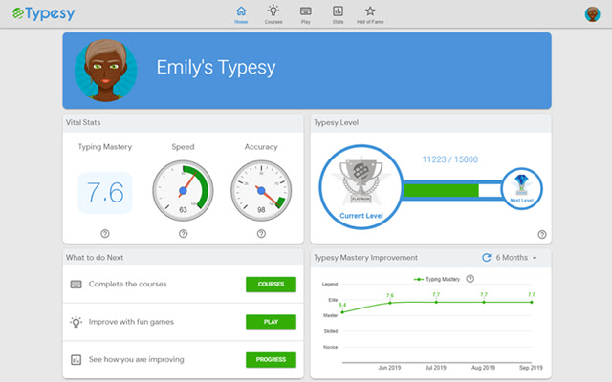Open the Hall of Fame tab
The height and width of the screenshot is (382, 612).
370,15
